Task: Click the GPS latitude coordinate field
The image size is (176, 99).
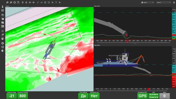Action: 153,95
